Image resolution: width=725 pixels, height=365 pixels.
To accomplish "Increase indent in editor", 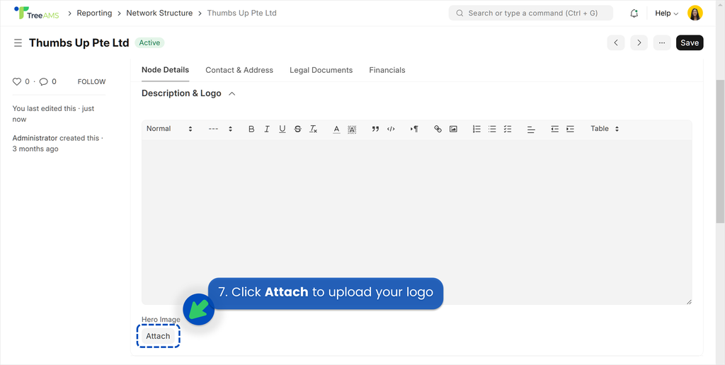I will click(570, 129).
